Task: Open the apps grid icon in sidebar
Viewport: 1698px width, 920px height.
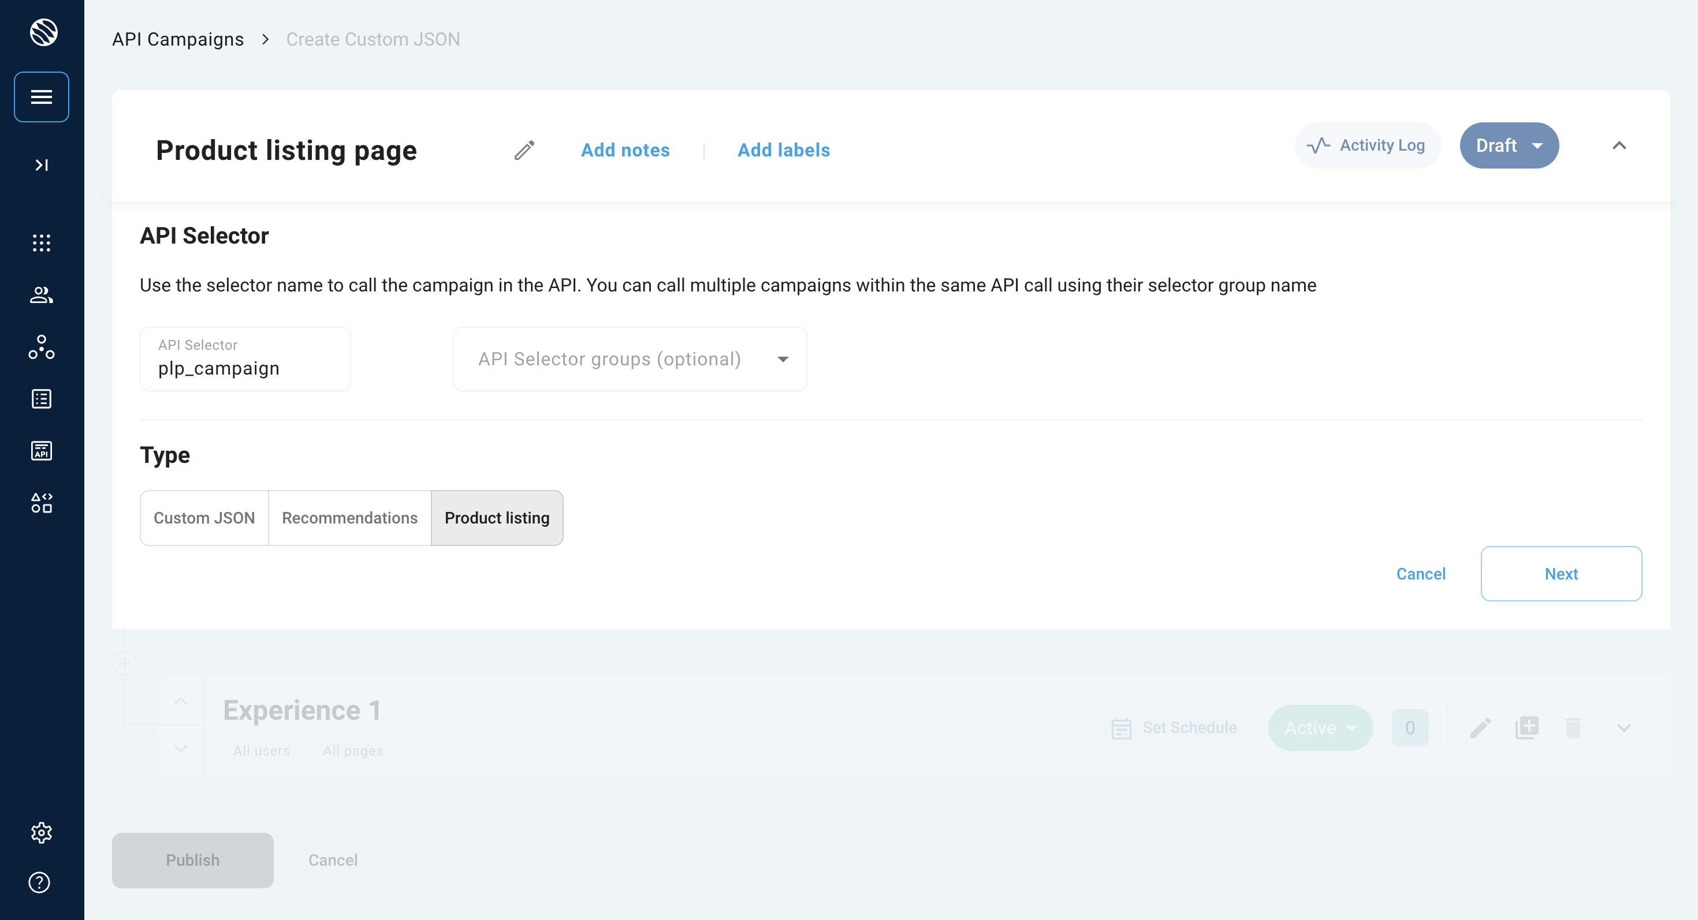Action: click(x=42, y=242)
